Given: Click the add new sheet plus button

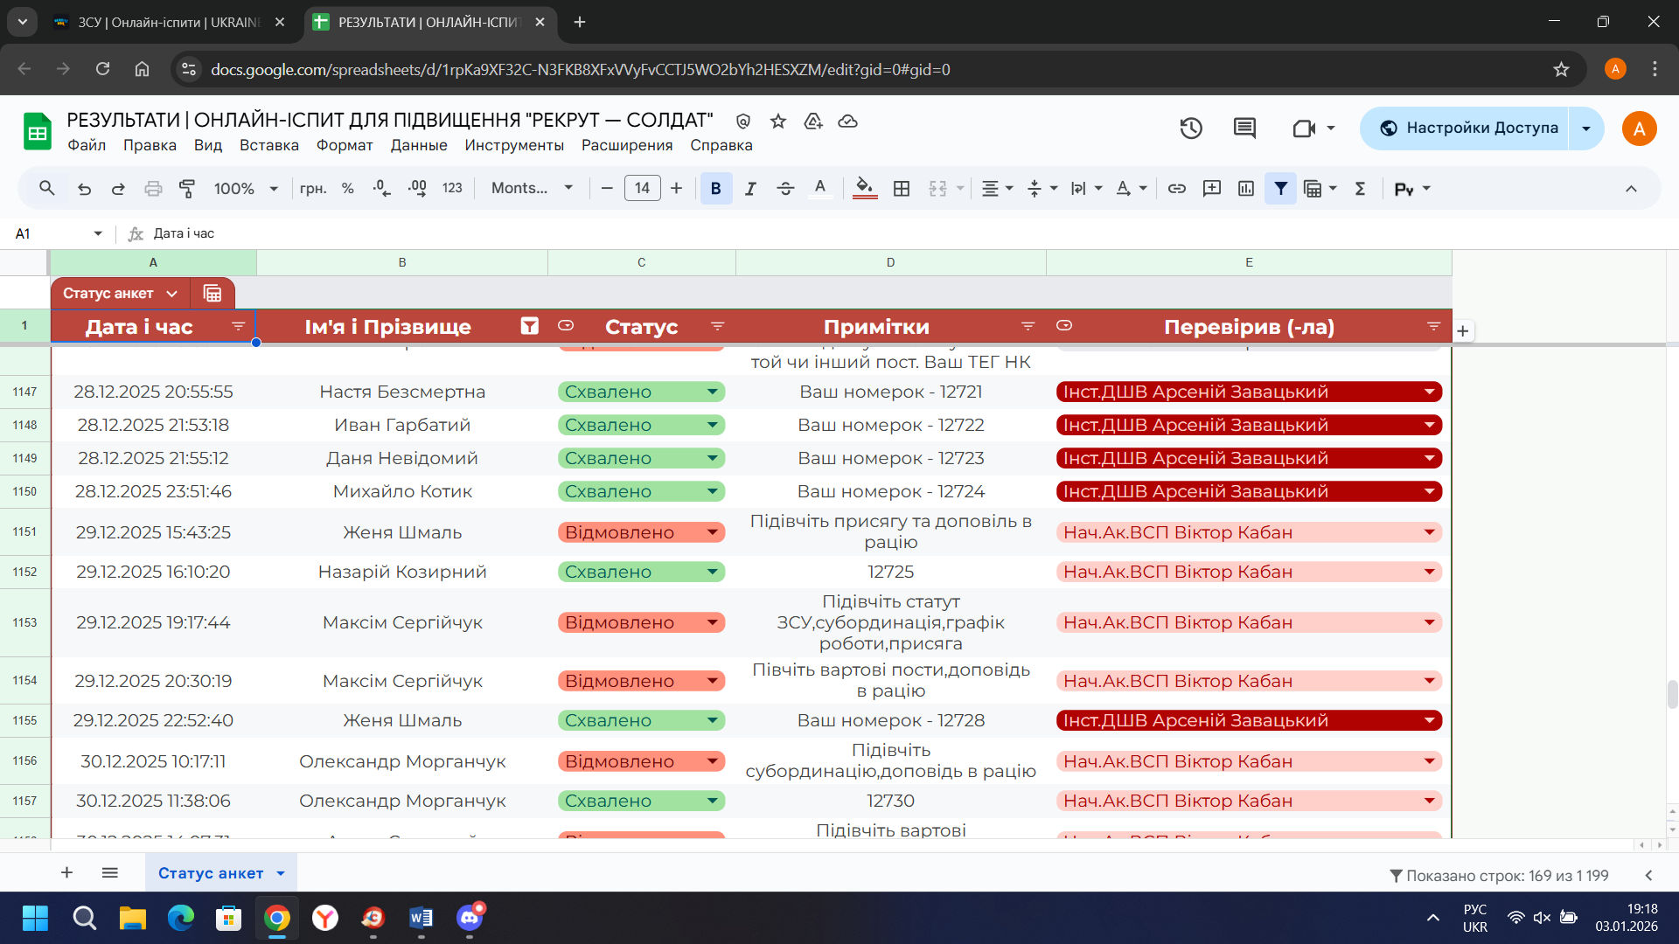Looking at the screenshot, I should click(66, 873).
